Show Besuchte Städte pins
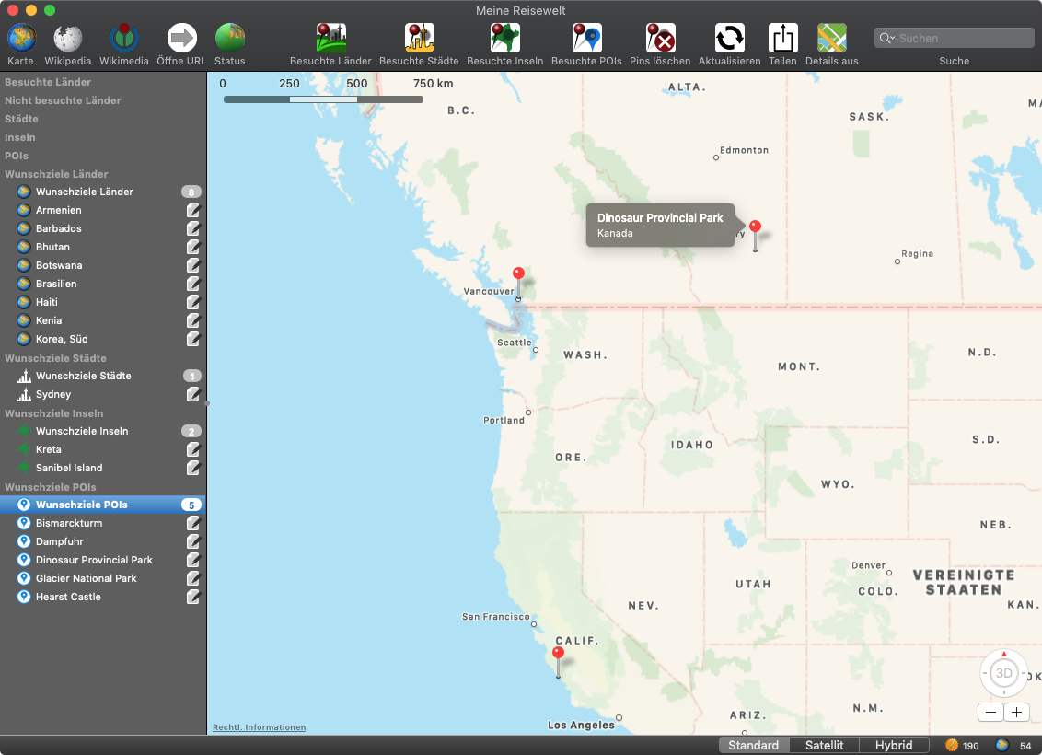The image size is (1042, 755). pyautogui.click(x=419, y=39)
